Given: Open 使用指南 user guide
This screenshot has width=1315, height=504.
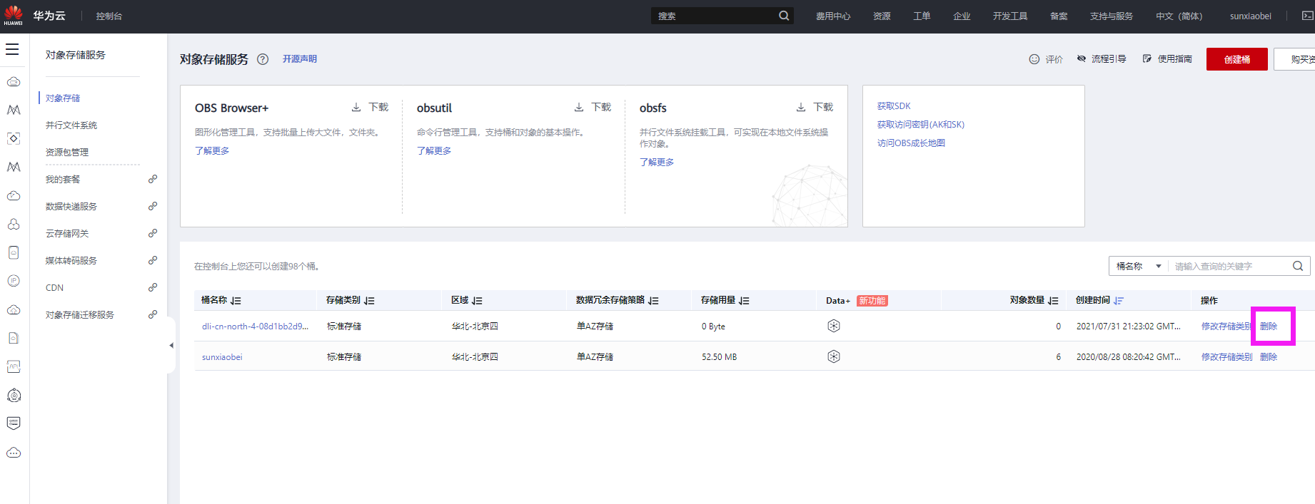Looking at the screenshot, I should point(1167,59).
